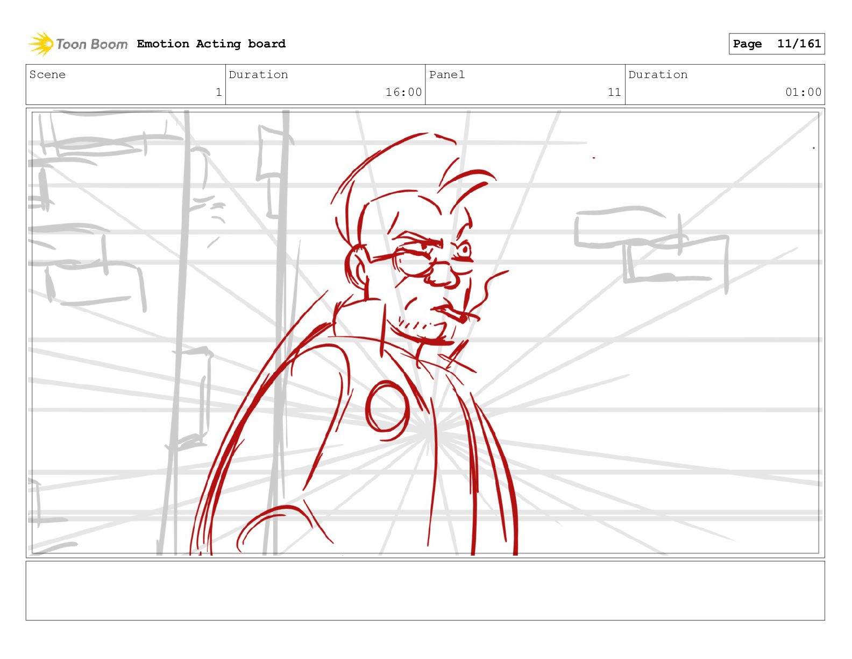This screenshot has width=852, height=659.
Task: Click the 'Panel' label
Action: 447,75
